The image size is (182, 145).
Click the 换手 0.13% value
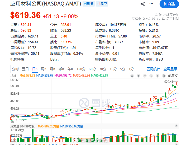click(x=154, y=25)
